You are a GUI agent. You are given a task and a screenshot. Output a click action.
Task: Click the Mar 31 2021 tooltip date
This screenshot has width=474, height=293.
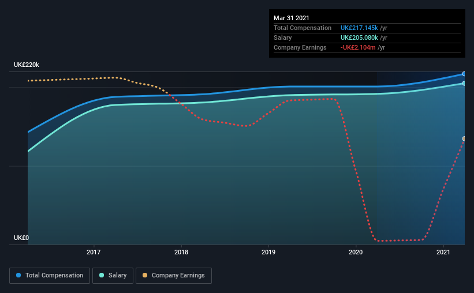click(x=292, y=18)
